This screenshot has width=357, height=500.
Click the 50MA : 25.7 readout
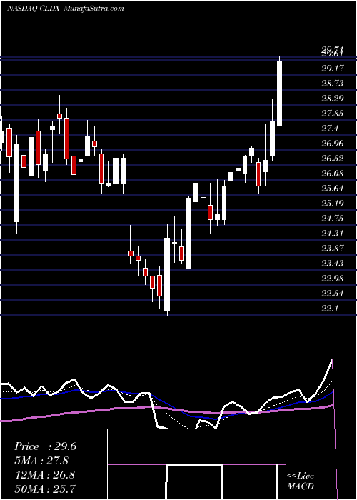pyautogui.click(x=45, y=489)
